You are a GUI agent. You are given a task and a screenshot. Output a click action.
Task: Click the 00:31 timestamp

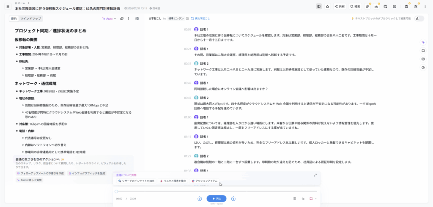tap(187, 63)
